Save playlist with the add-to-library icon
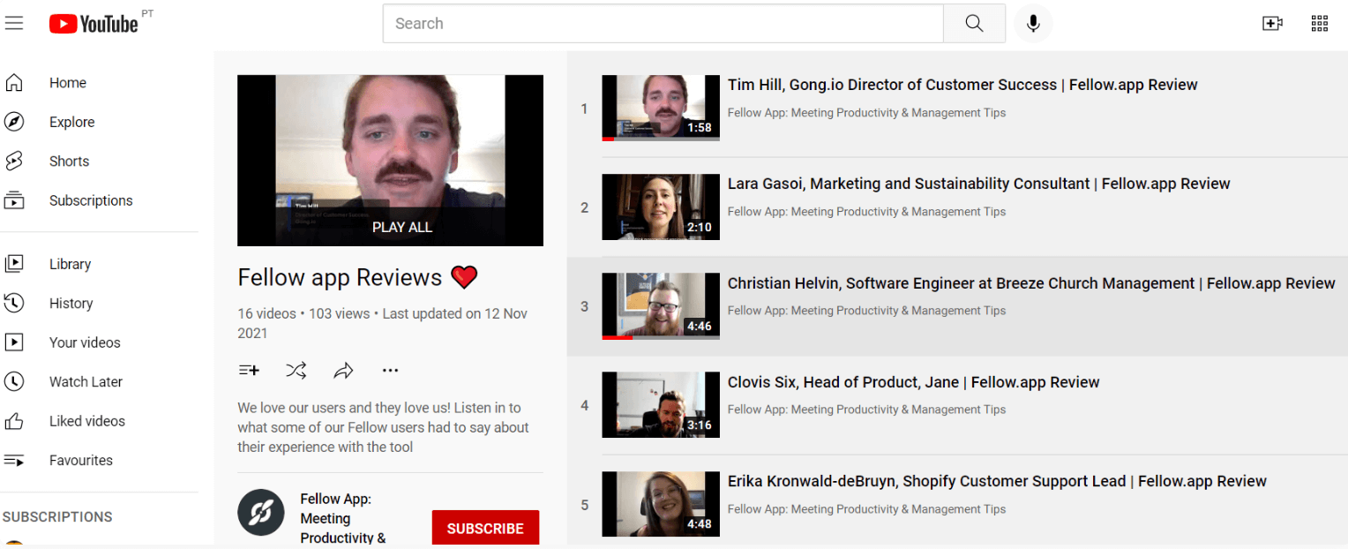The image size is (1348, 549). point(249,371)
